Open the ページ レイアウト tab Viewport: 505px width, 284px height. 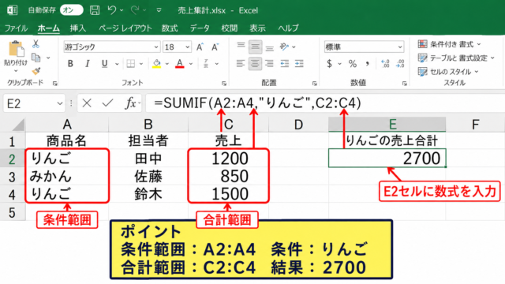(x=125, y=28)
